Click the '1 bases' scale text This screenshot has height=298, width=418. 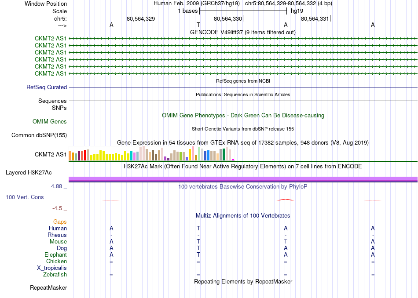click(188, 11)
